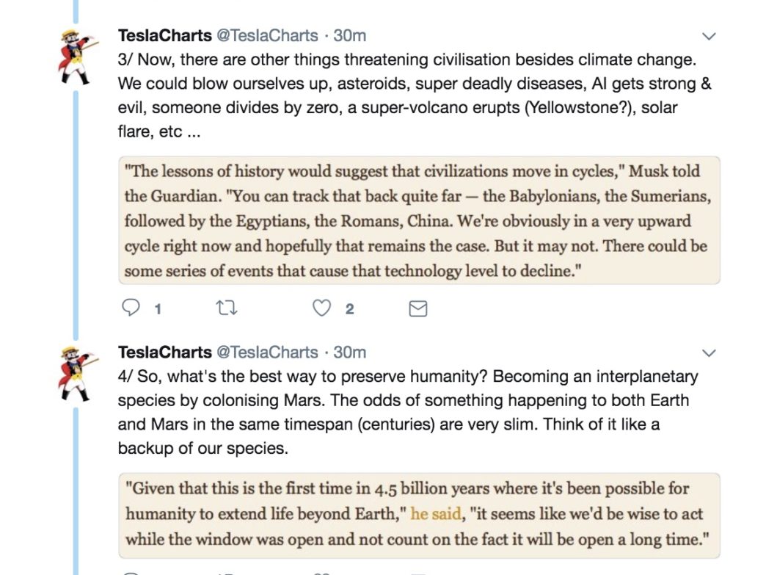Retweet the tweet about threats to civilisation
Viewport: 766px width, 575px height.
click(226, 308)
